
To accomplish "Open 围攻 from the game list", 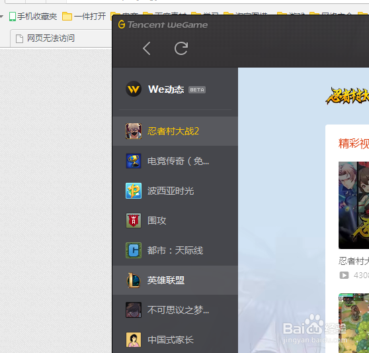I will (175, 221).
